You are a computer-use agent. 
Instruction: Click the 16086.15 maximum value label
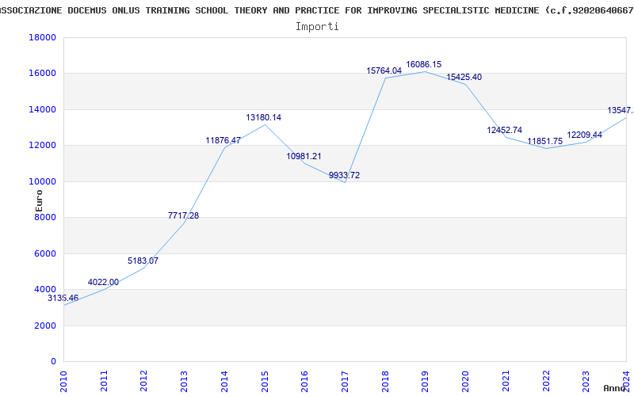[424, 65]
